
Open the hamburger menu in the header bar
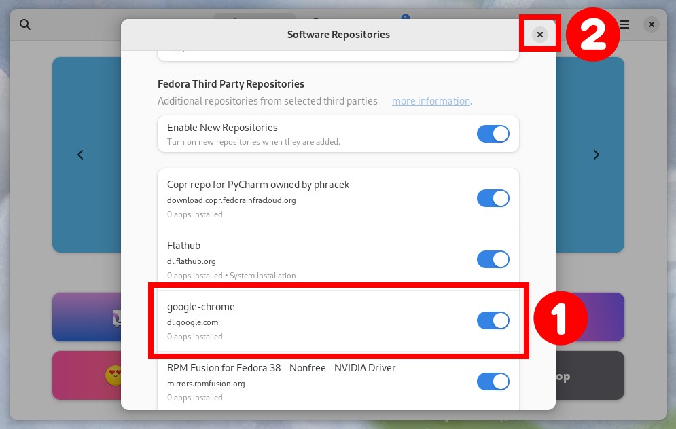point(624,24)
